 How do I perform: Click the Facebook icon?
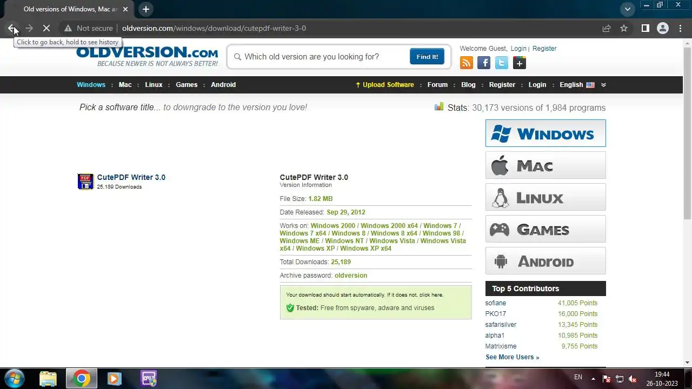coord(484,63)
